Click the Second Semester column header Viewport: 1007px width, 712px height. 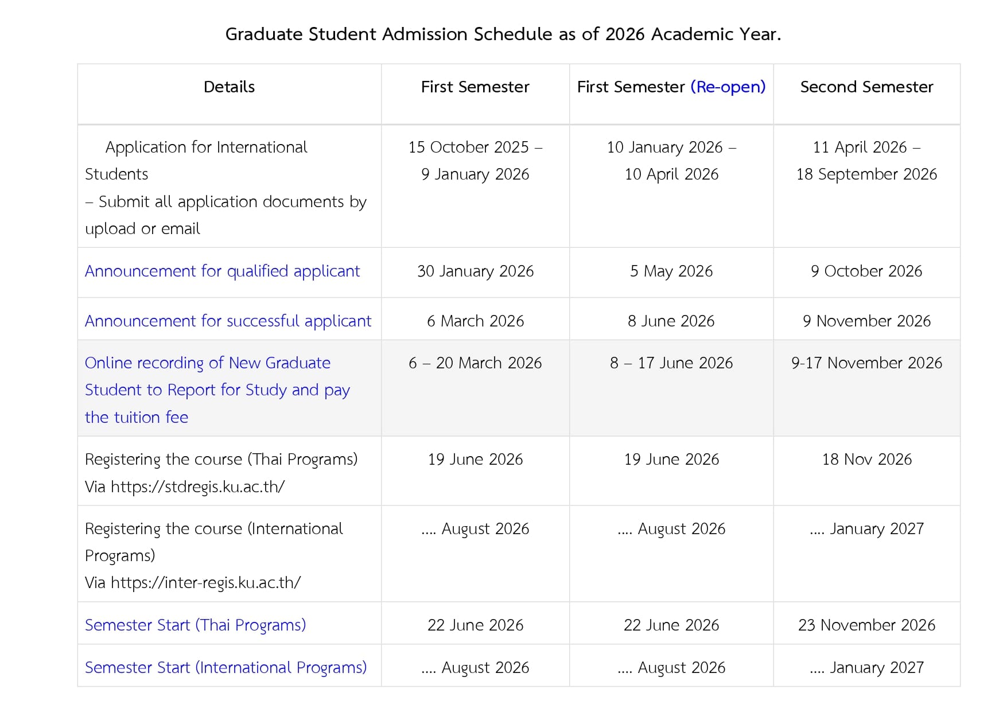click(866, 87)
